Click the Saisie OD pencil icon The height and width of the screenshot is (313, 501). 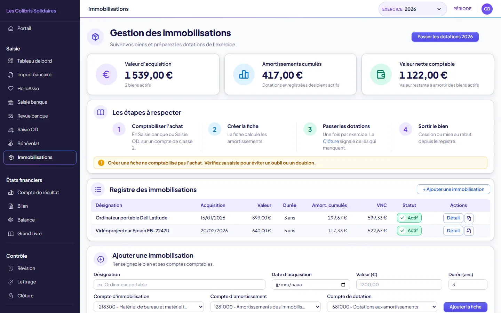click(11, 130)
